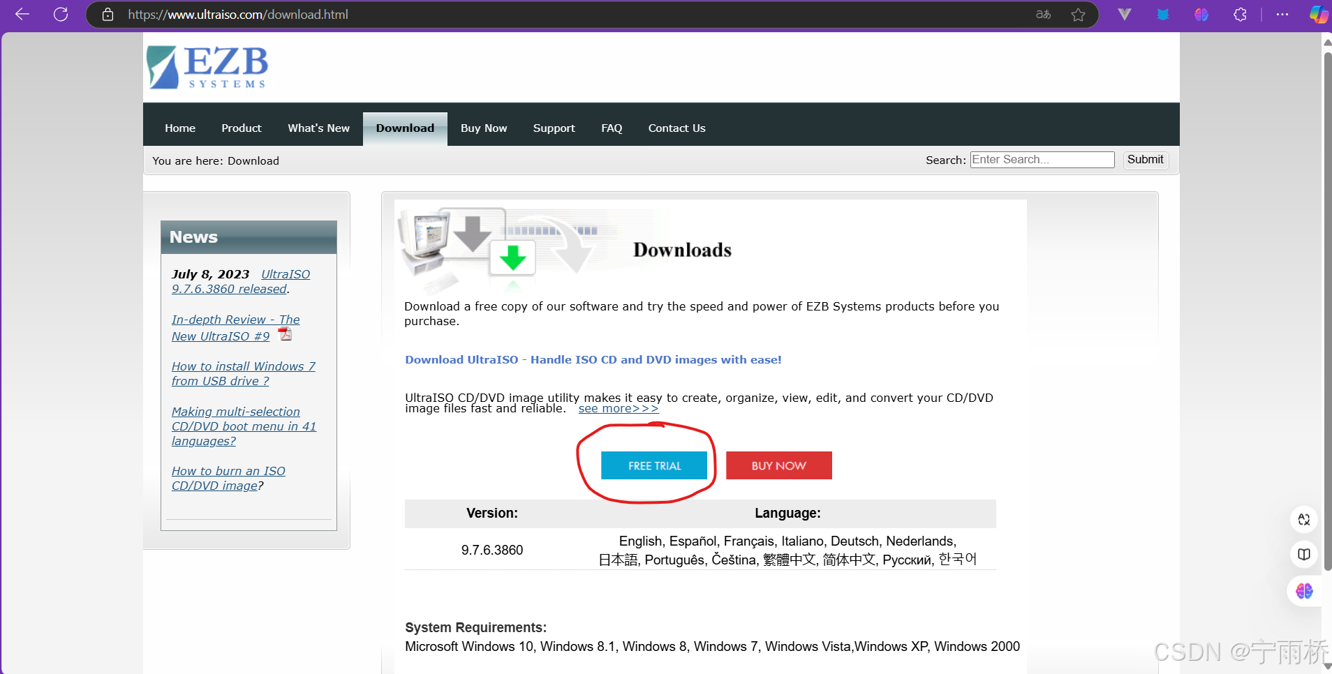Open the Contact Us menu item
This screenshot has height=674, width=1332.
point(676,128)
